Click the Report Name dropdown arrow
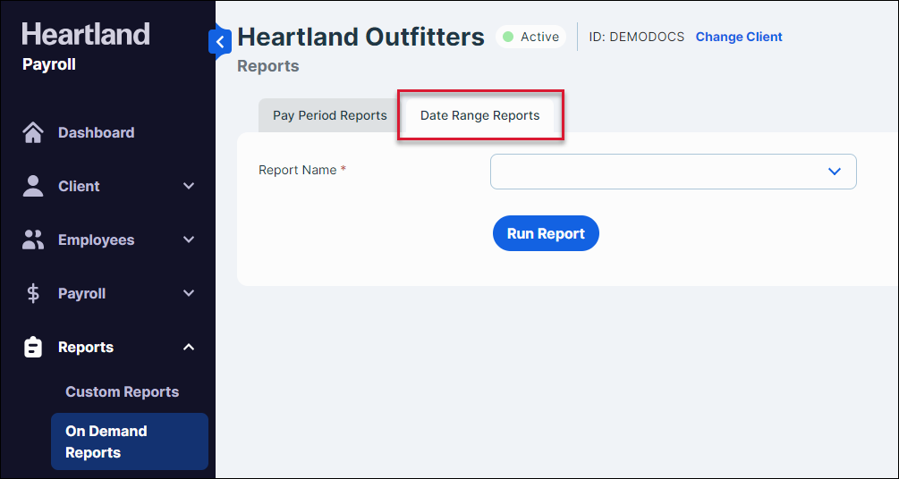Image resolution: width=899 pixels, height=479 pixels. coord(835,172)
